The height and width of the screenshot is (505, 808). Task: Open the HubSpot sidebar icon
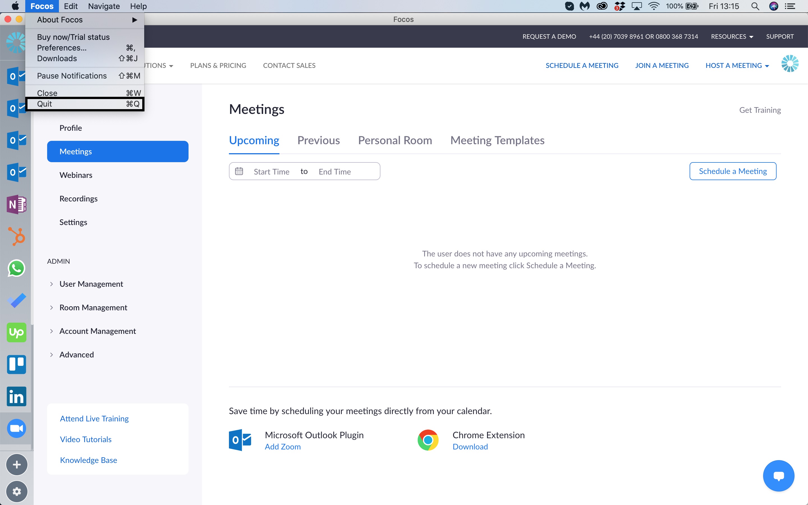16,236
